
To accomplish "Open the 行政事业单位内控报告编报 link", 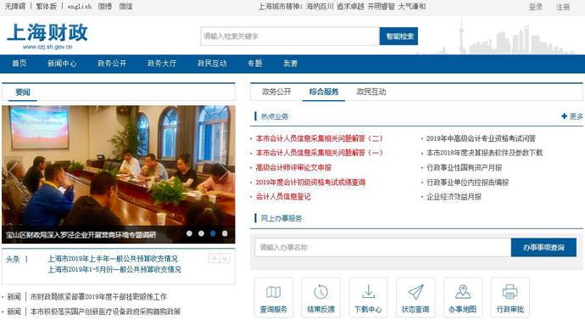I will 467,182.
